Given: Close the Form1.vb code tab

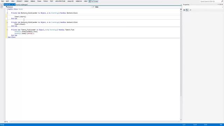Looking at the screenshot, I should tap(14, 5).
